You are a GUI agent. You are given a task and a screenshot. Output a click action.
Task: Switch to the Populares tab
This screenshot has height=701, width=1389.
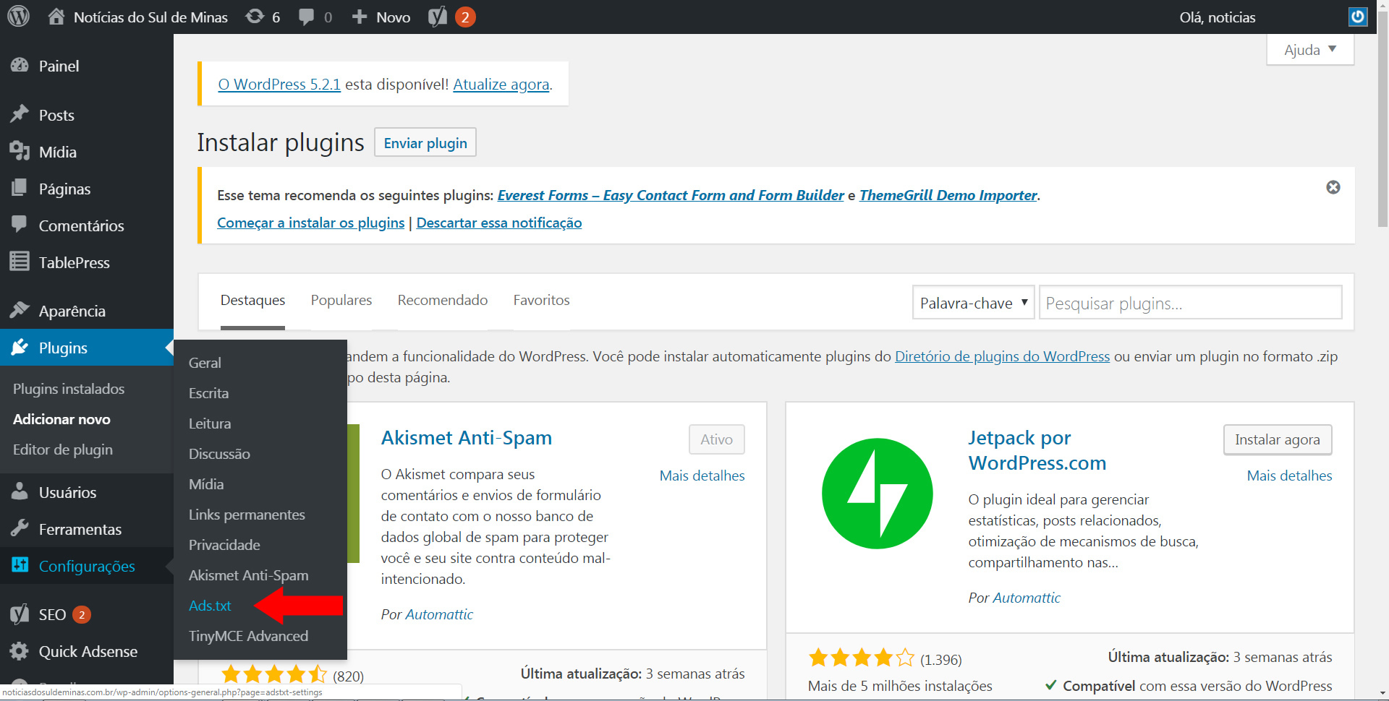(341, 300)
